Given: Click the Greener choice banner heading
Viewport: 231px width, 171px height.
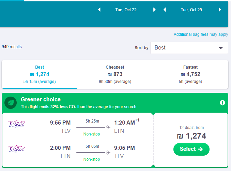Looking at the screenshot, I should (41, 100).
